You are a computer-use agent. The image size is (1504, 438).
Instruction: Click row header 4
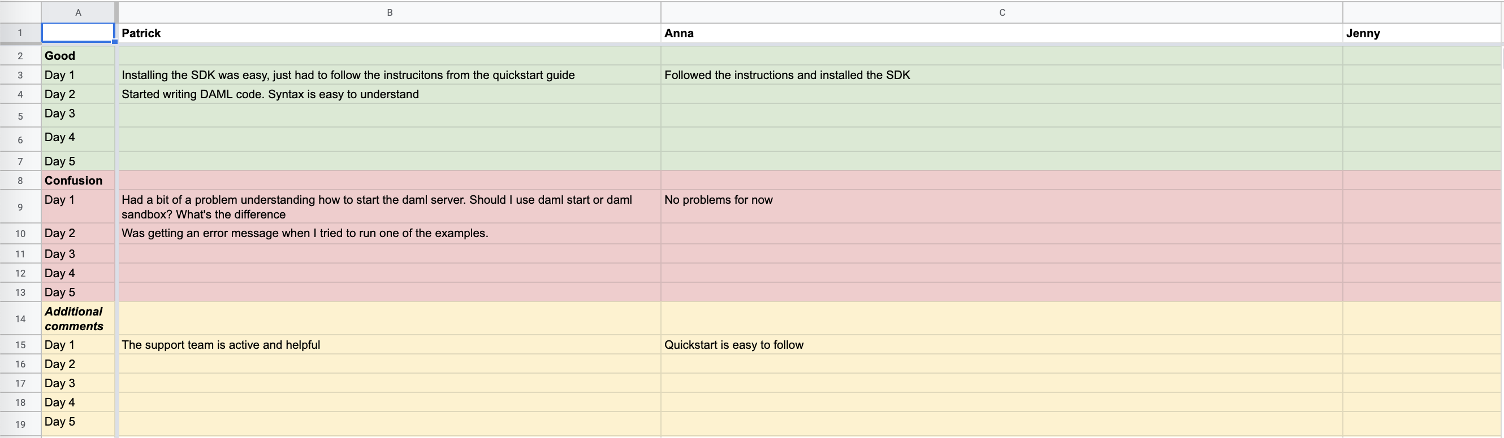click(x=20, y=94)
